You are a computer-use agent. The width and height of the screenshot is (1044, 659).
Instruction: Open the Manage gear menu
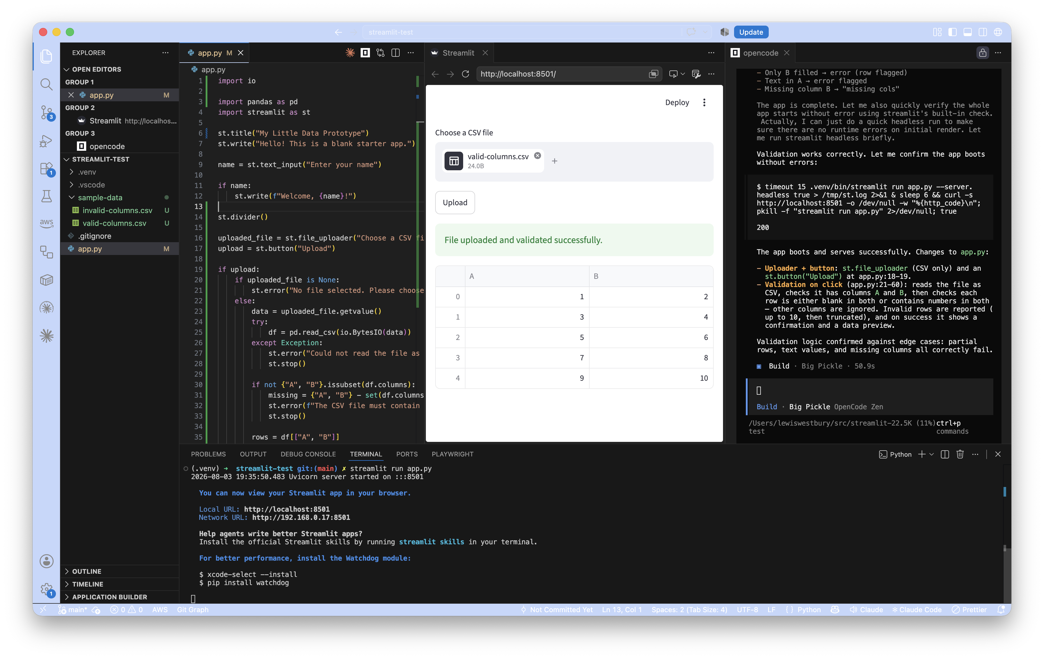(x=46, y=589)
